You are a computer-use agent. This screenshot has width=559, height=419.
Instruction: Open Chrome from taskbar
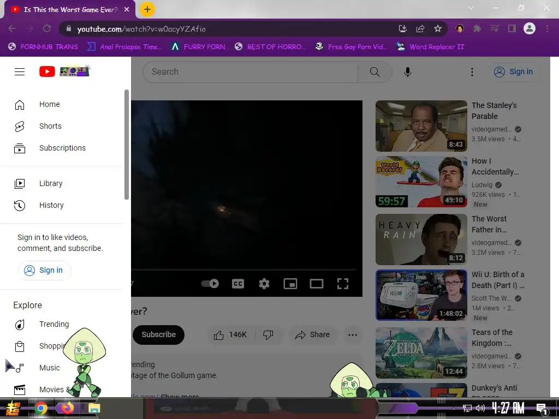pyautogui.click(x=40, y=408)
